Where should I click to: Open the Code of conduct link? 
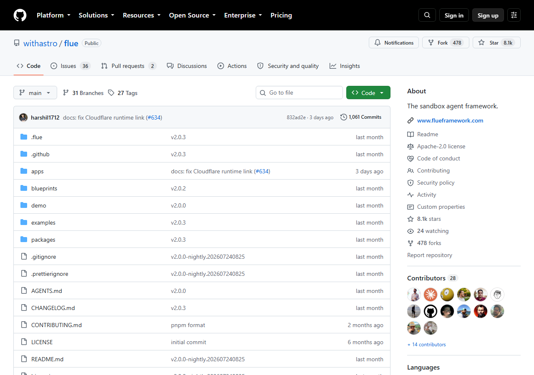(438, 158)
